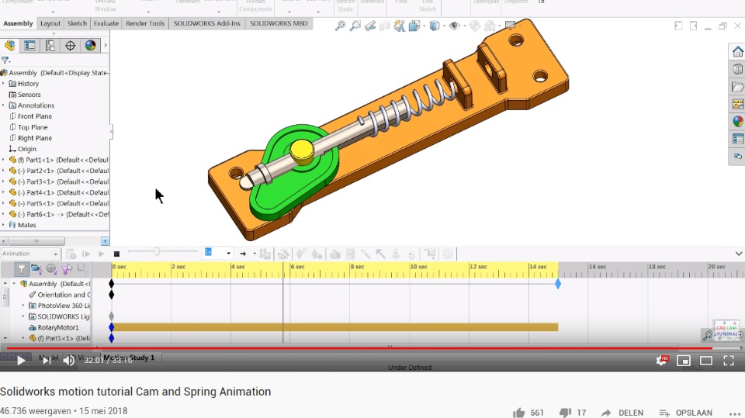Image resolution: width=745 pixels, height=418 pixels.
Task: Open the FeatureManager design tree tab
Action: point(9,45)
